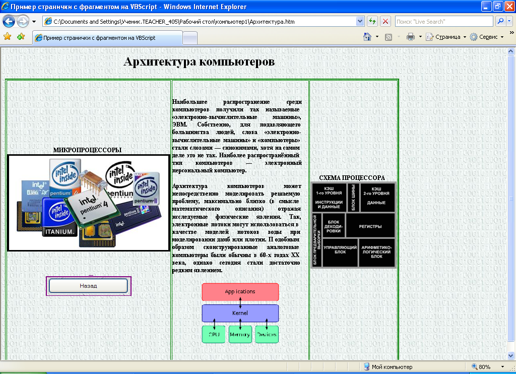
Task: Click the CPU box in diagram
Action: click(x=214, y=335)
